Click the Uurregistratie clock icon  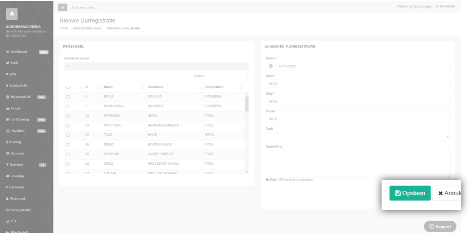8,210
